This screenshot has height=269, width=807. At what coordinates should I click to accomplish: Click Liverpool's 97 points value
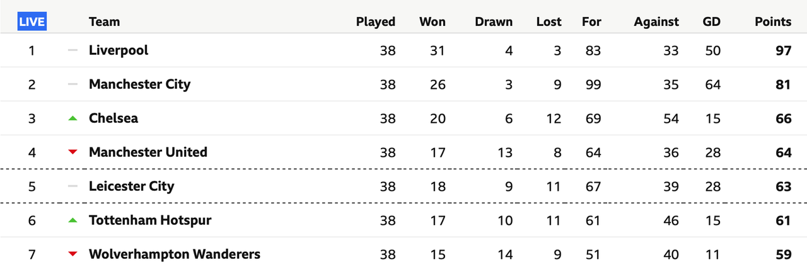pyautogui.click(x=783, y=50)
